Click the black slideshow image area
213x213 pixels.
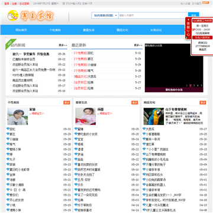point(174,66)
